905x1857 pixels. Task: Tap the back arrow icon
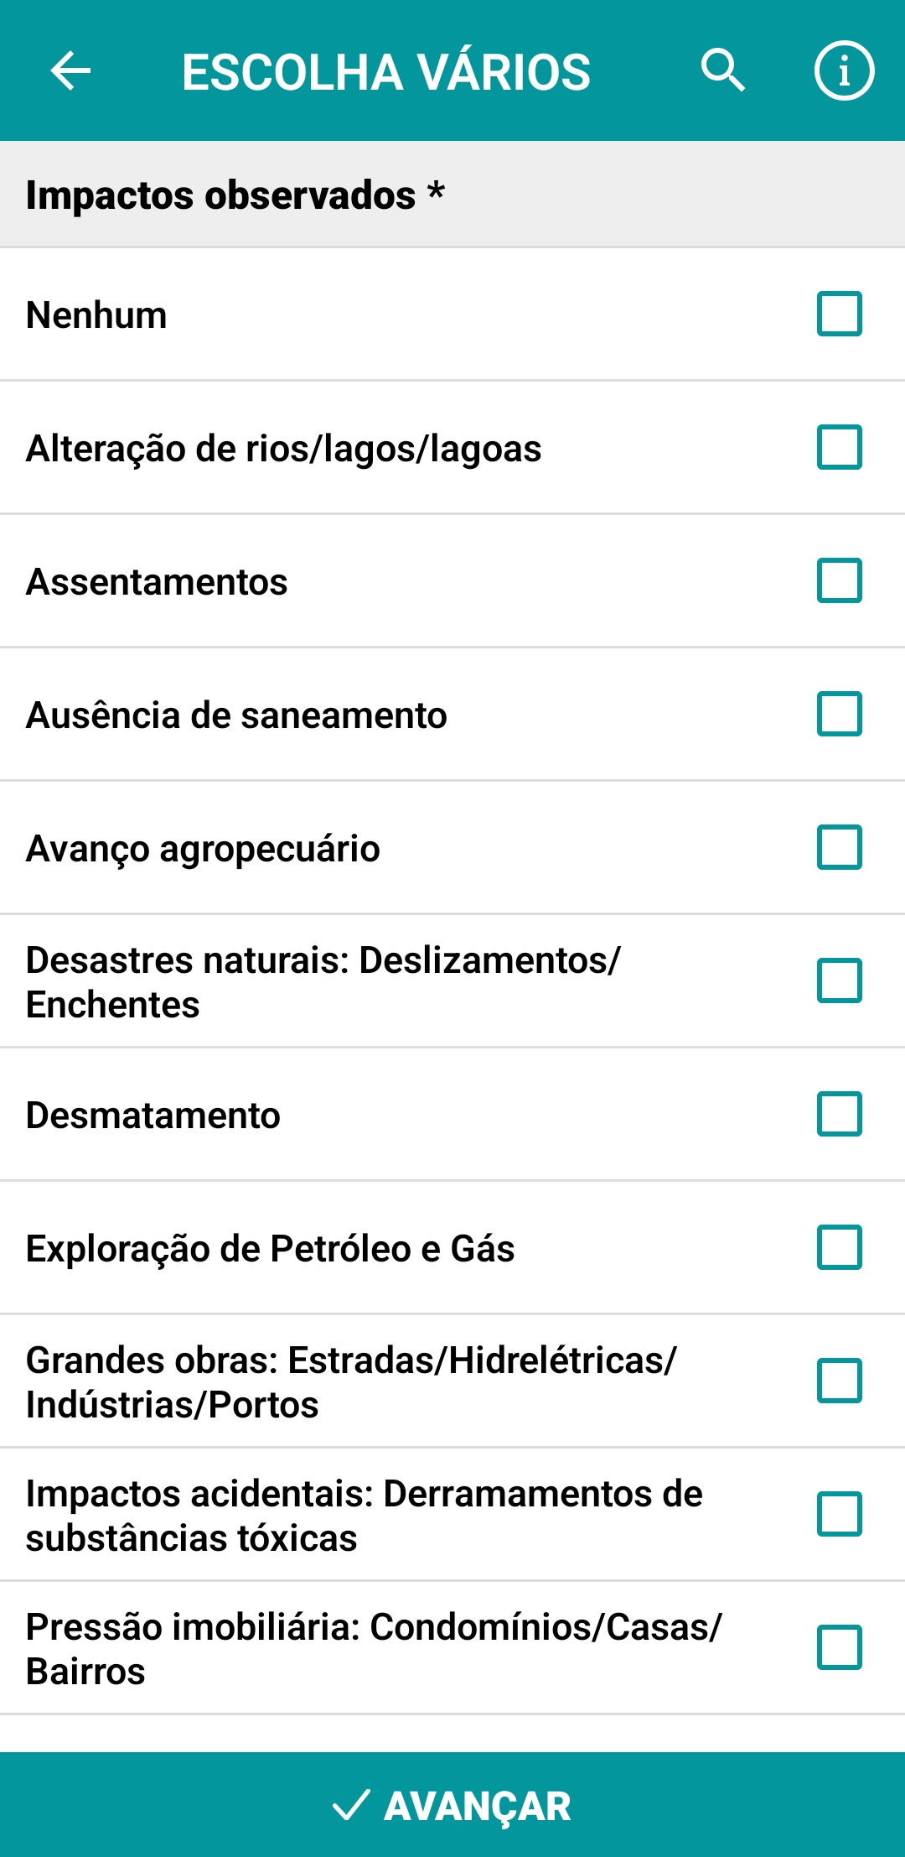coord(70,70)
